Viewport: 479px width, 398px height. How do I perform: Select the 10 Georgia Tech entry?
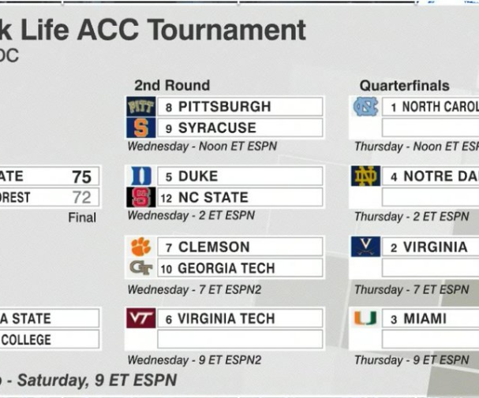pyautogui.click(x=240, y=268)
